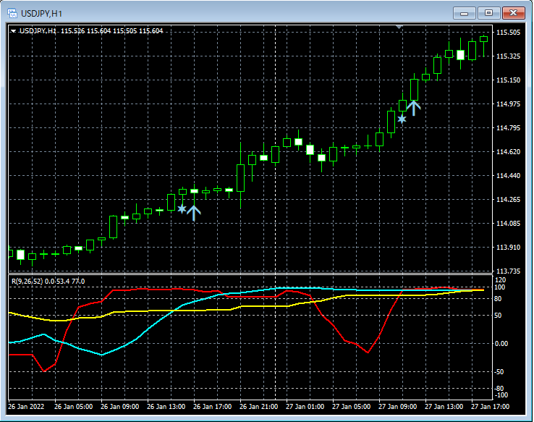Click the blue star marker below the 114.975 level

coord(402,118)
